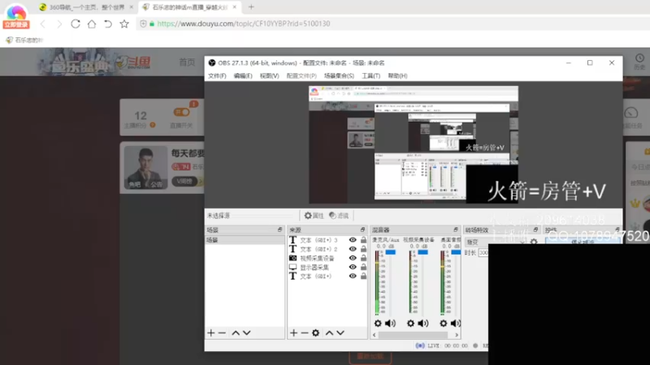
Task: Go back in the browser
Action: [43, 24]
